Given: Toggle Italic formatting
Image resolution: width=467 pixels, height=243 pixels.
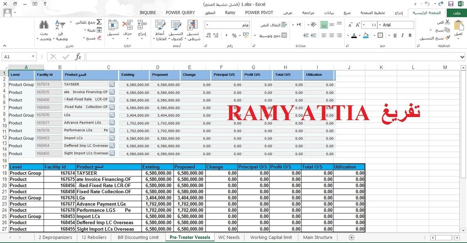Looking at the screenshot, I should click(x=402, y=35).
